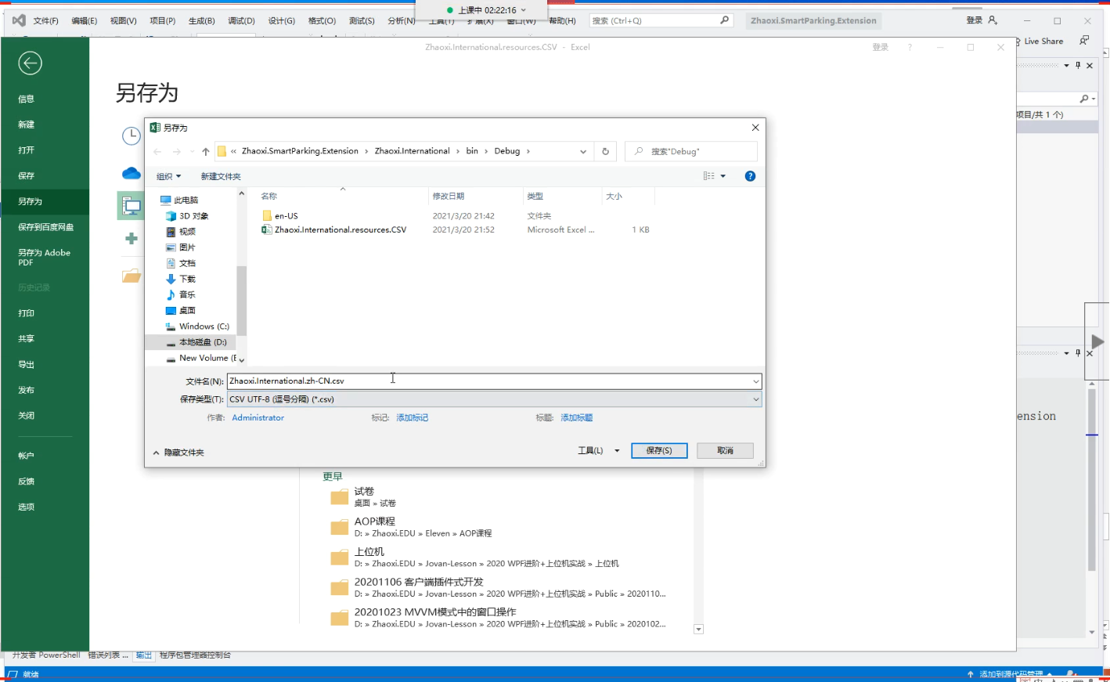Expand the address path history dropdown
The width and height of the screenshot is (1110, 682).
582,152
